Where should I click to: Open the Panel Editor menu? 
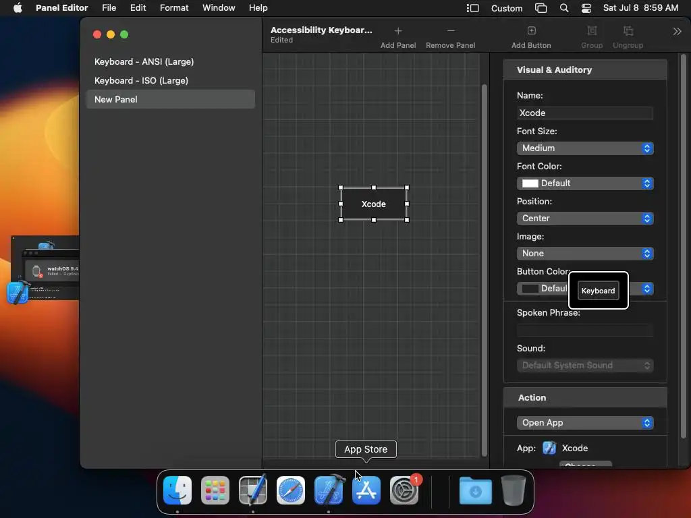point(61,8)
